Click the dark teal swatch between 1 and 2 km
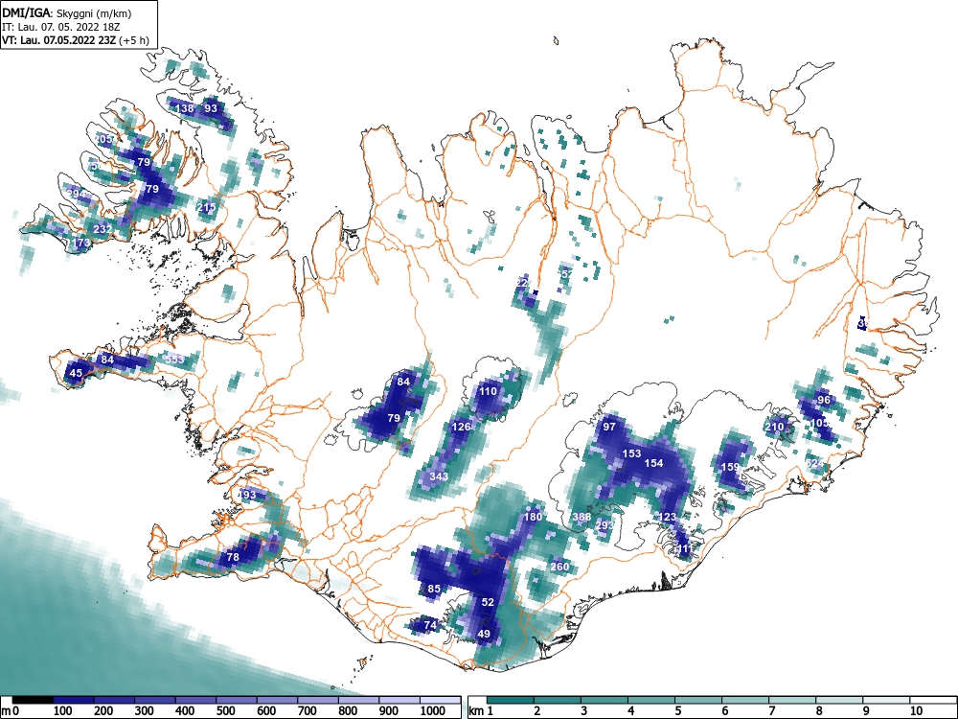 (511, 700)
